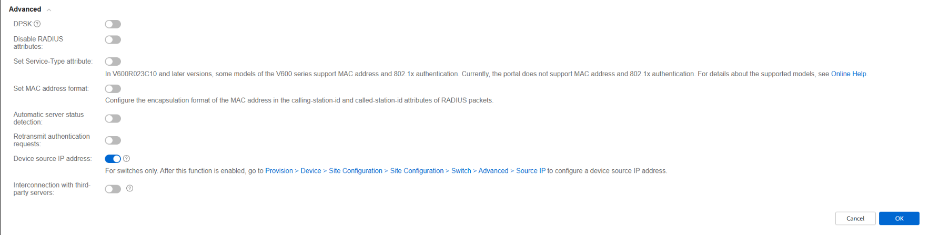The height and width of the screenshot is (235, 929).
Task: Open the Device breadcrumb link
Action: tap(310, 171)
